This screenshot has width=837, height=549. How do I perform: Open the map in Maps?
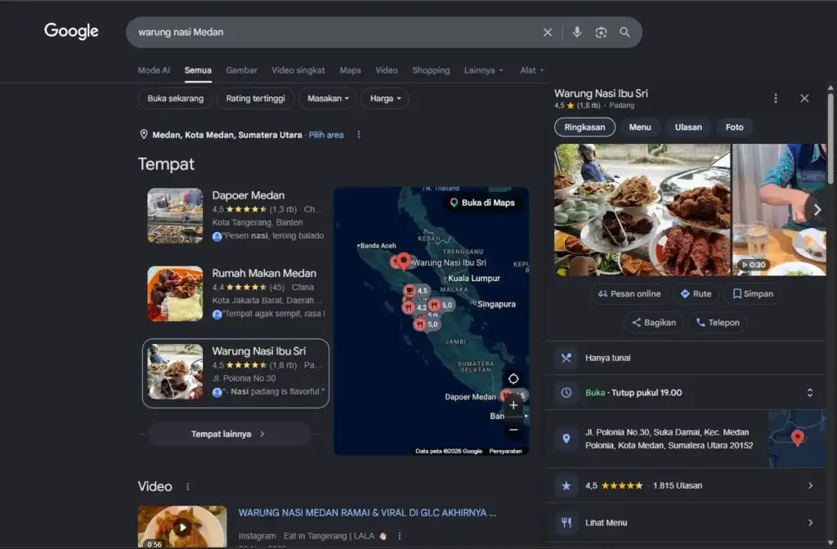point(482,203)
